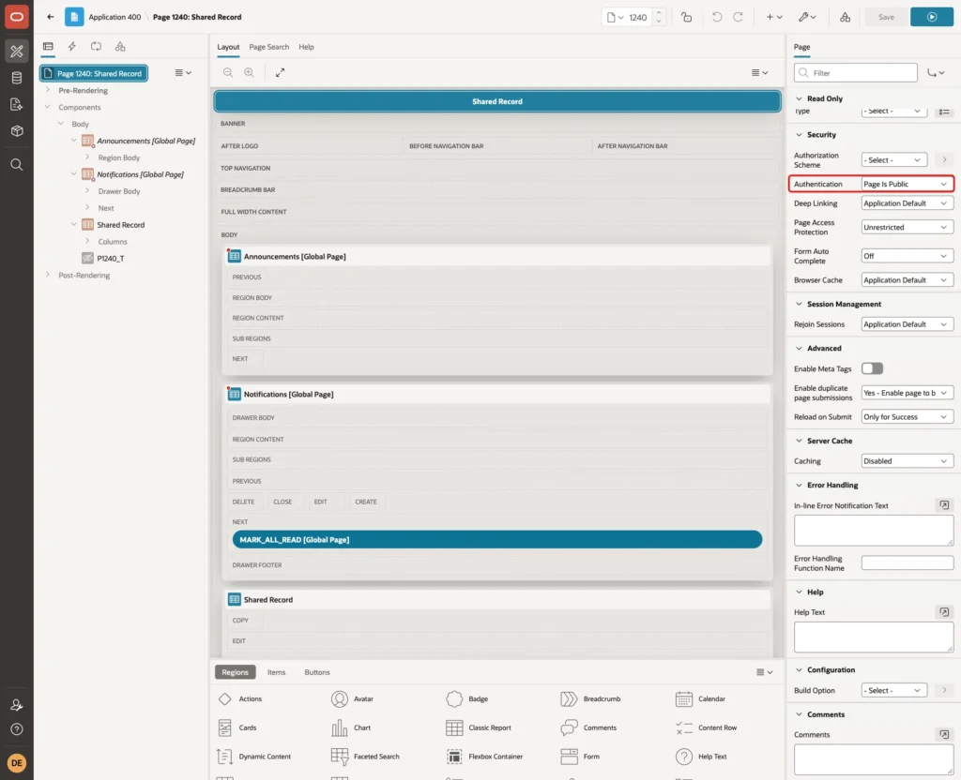Open the Reload on Submit dropdown
This screenshot has width=961, height=780.
908,417
